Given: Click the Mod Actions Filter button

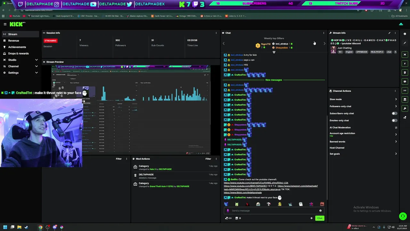Looking at the screenshot, I should coord(208,159).
